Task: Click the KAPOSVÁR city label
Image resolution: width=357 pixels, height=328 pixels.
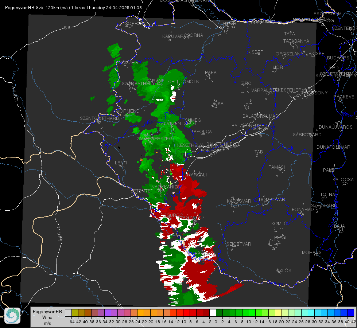Action: (x=239, y=201)
